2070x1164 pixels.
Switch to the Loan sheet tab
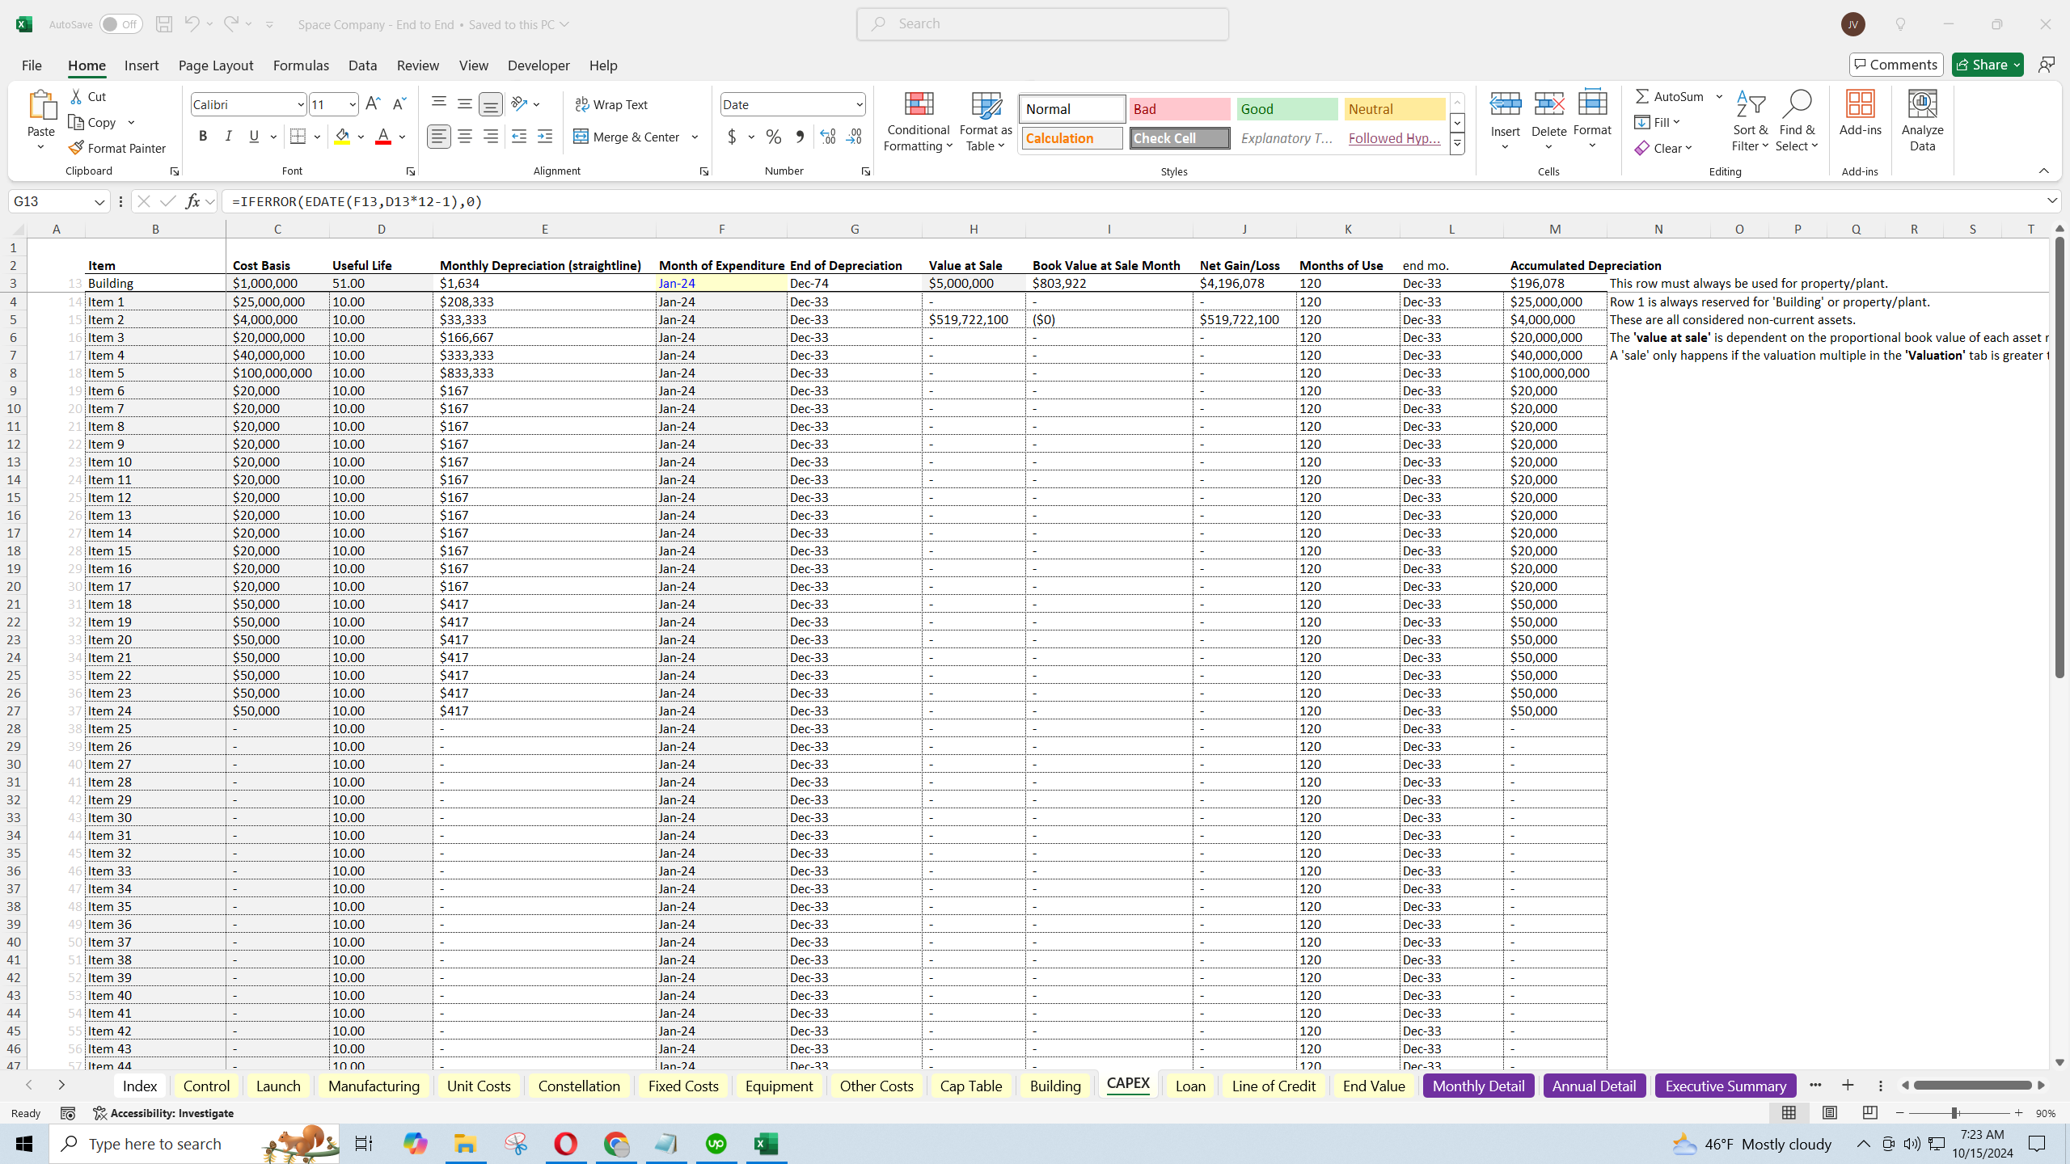pos(1190,1086)
